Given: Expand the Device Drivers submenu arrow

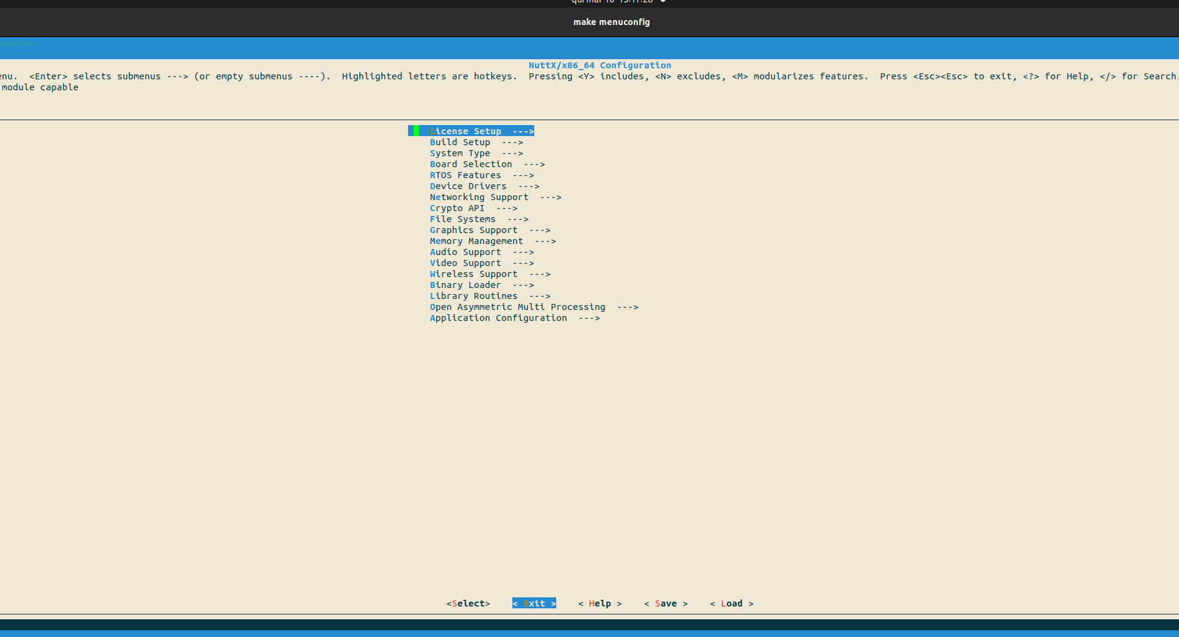Looking at the screenshot, I should [529, 186].
